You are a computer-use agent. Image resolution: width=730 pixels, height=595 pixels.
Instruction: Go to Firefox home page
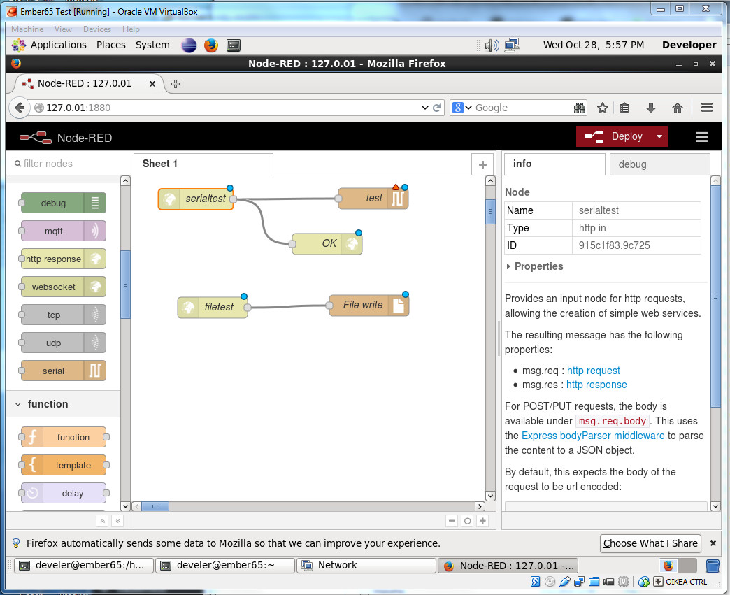678,108
